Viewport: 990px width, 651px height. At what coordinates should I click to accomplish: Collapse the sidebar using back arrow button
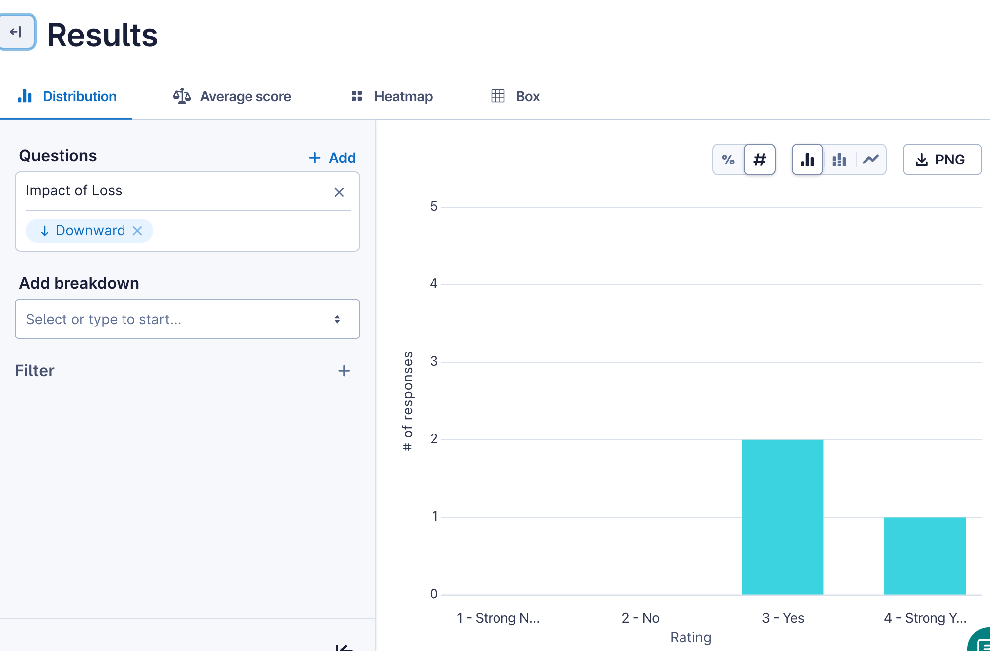16,32
